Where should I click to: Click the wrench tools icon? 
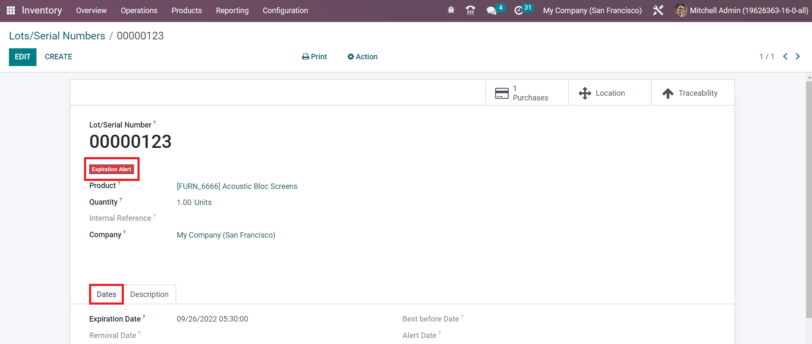(x=658, y=10)
